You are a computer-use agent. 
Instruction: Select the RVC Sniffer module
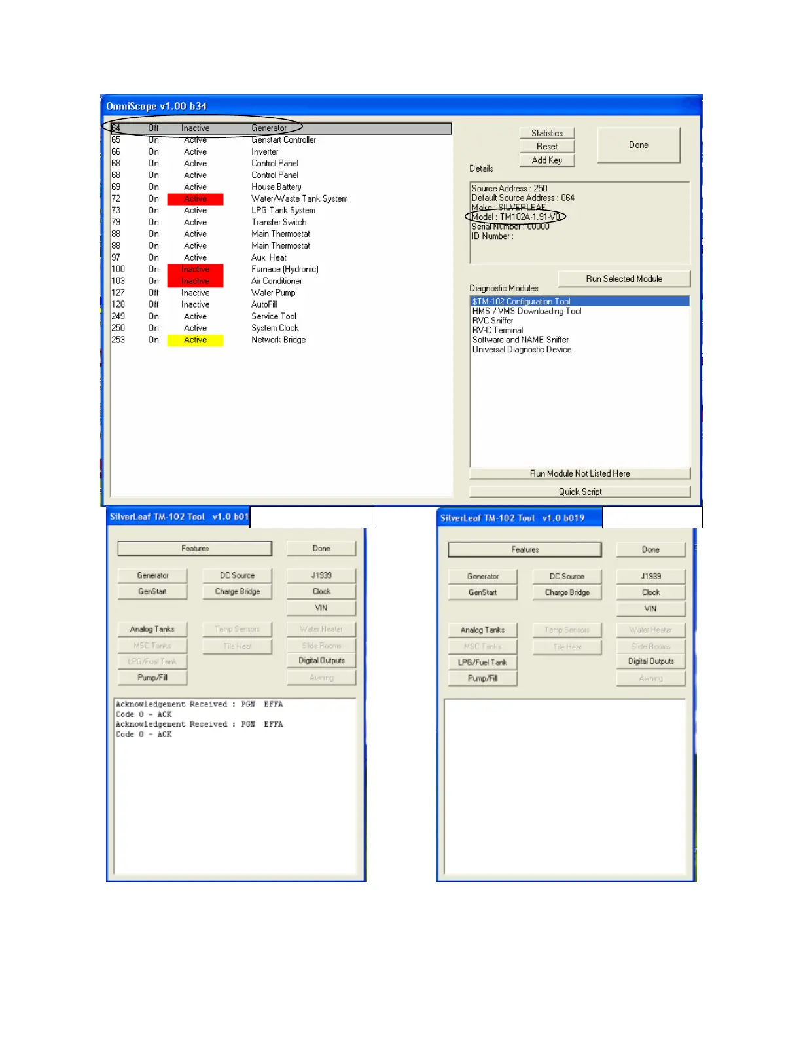(x=580, y=321)
